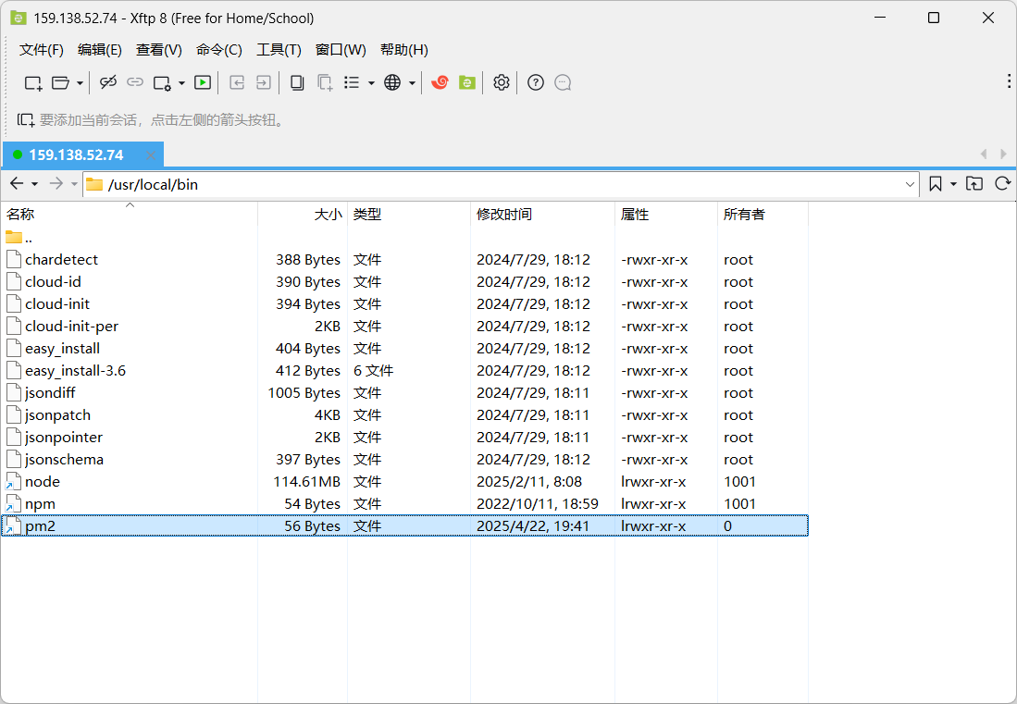Click the green Xftp folder icon
The height and width of the screenshot is (704, 1017).
(x=467, y=82)
